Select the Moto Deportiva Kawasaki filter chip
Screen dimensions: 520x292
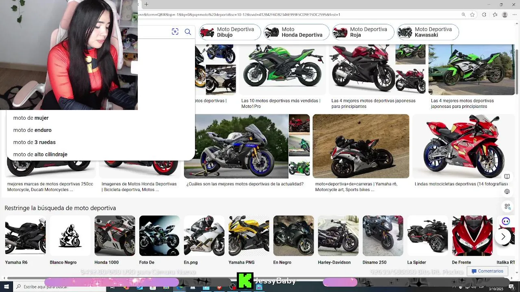428,32
